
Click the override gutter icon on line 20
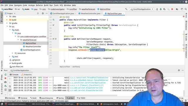[53, 39]
